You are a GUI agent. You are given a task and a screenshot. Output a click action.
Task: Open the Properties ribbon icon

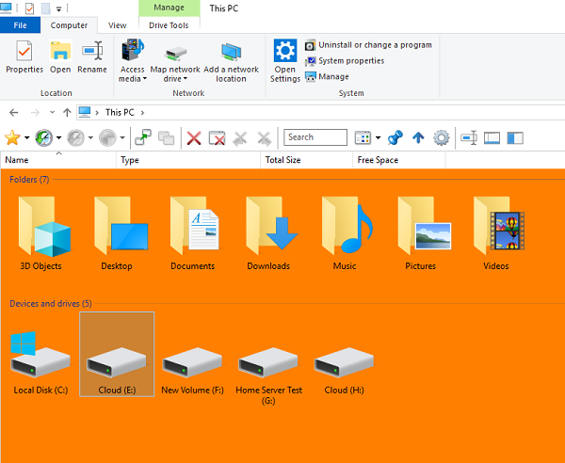tap(24, 57)
